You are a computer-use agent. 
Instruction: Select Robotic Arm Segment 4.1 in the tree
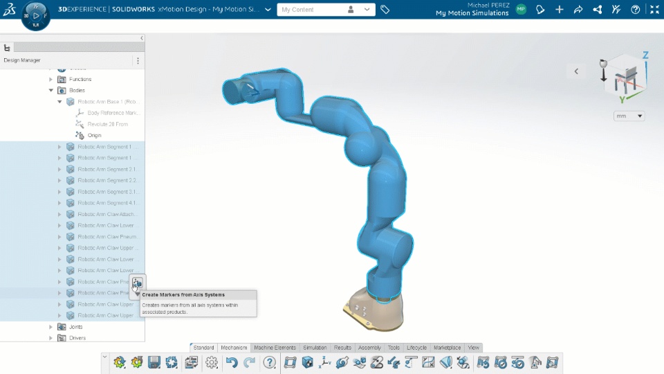click(108, 203)
